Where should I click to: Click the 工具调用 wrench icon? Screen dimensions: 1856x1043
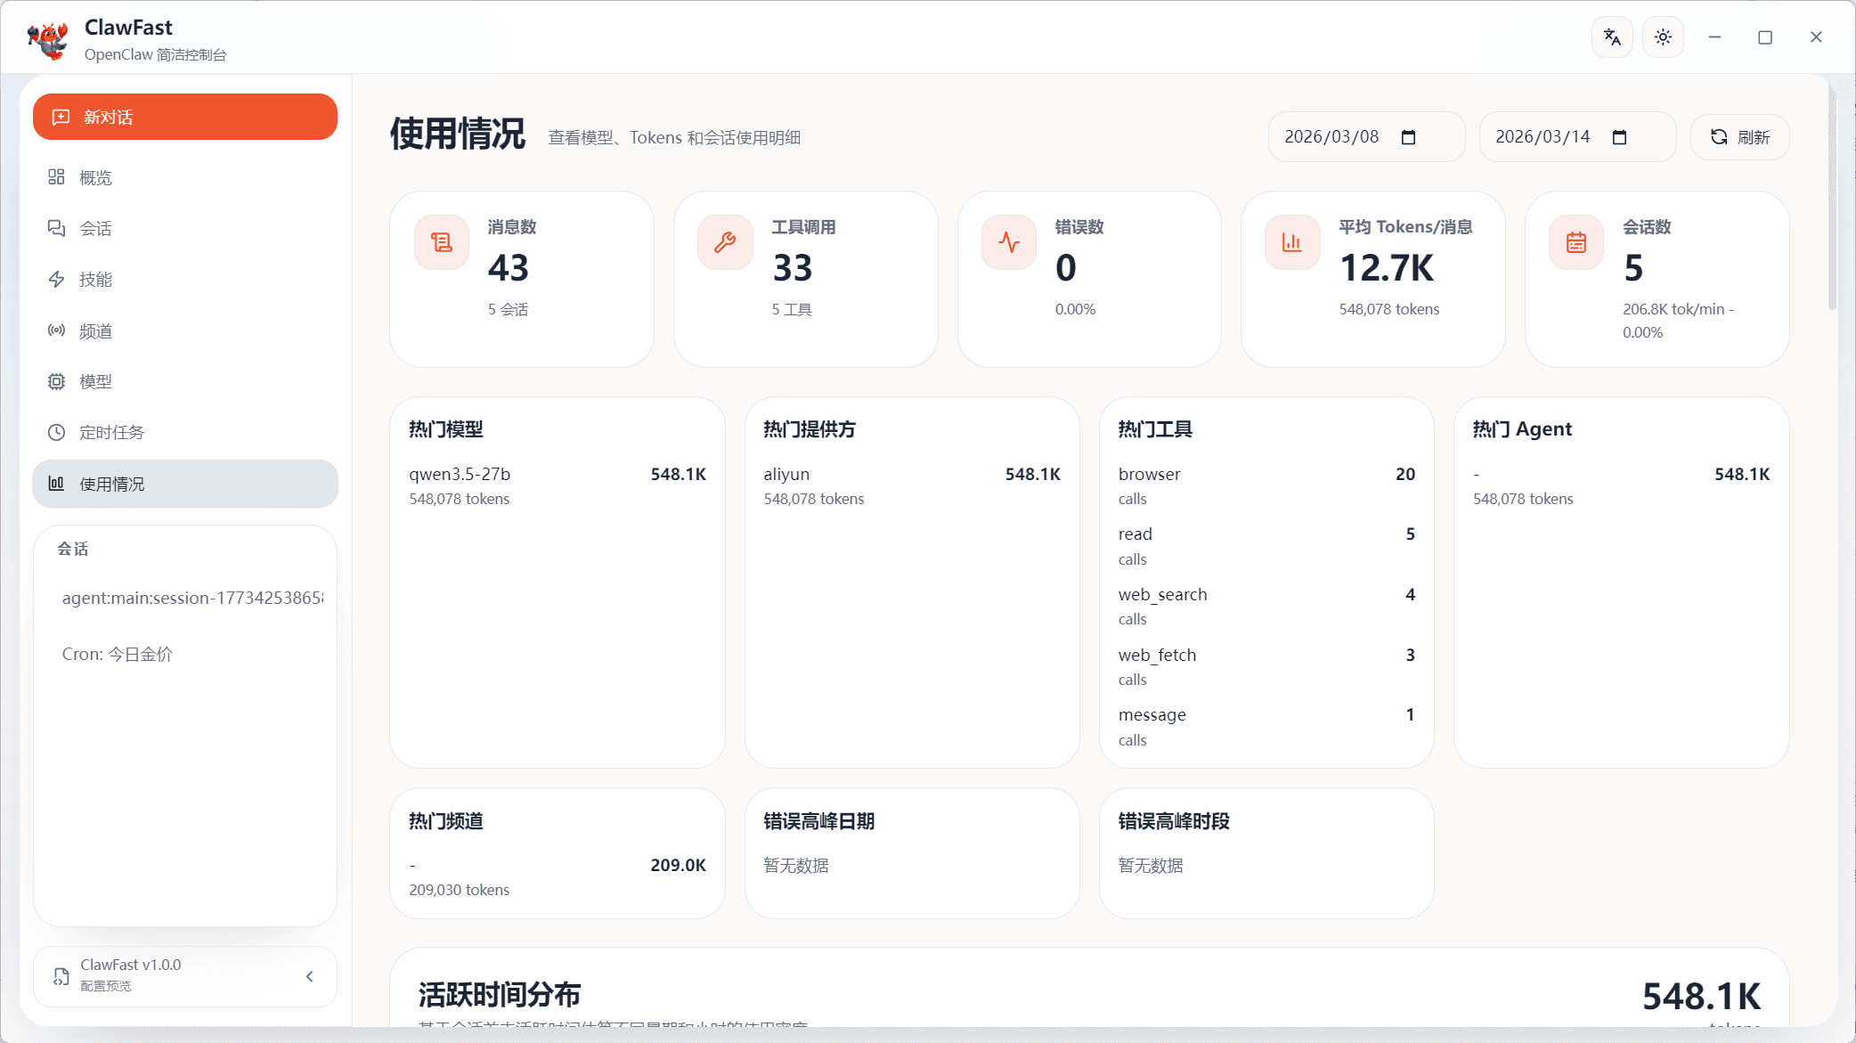tap(724, 241)
